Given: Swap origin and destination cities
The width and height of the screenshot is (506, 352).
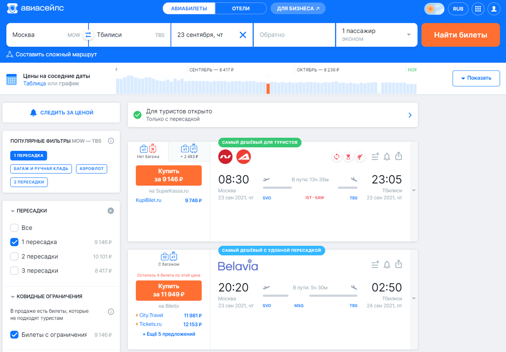Looking at the screenshot, I should (x=88, y=35).
